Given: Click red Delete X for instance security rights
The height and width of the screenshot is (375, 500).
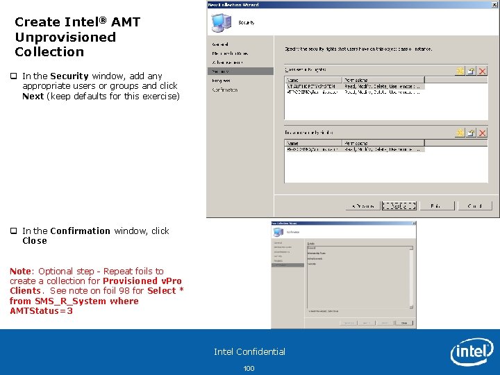Looking at the screenshot, I should tap(482, 133).
